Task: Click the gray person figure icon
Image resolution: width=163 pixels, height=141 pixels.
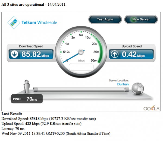Action: click(x=27, y=86)
